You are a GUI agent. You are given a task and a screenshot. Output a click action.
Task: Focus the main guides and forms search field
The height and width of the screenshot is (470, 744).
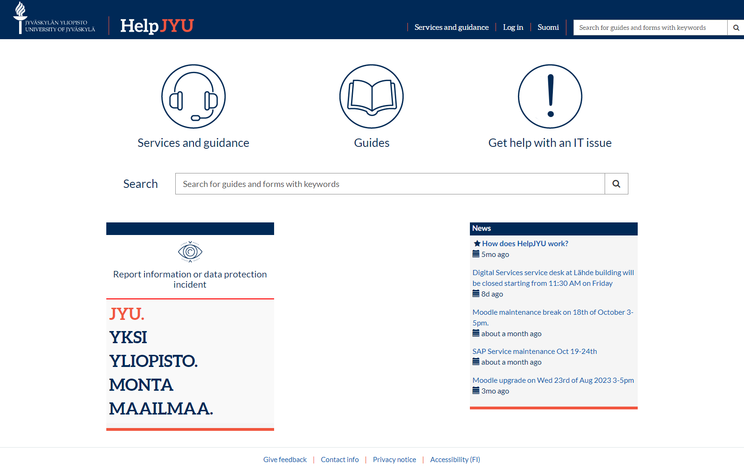[x=390, y=184]
